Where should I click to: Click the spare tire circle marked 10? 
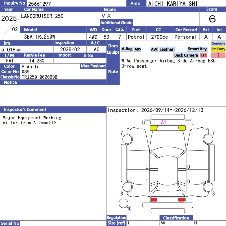[123, 203]
